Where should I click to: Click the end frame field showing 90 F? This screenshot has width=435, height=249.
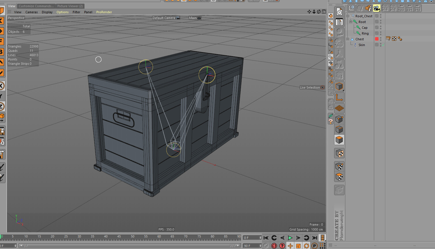tap(252, 246)
